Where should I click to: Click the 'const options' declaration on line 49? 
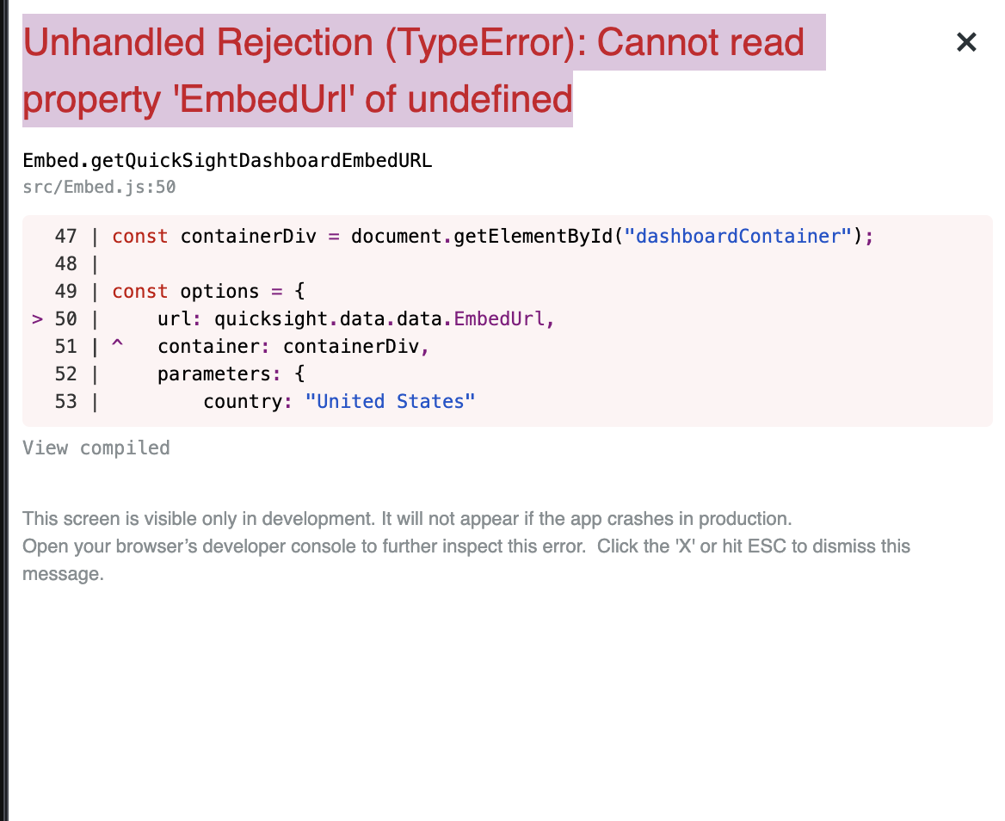tap(184, 291)
